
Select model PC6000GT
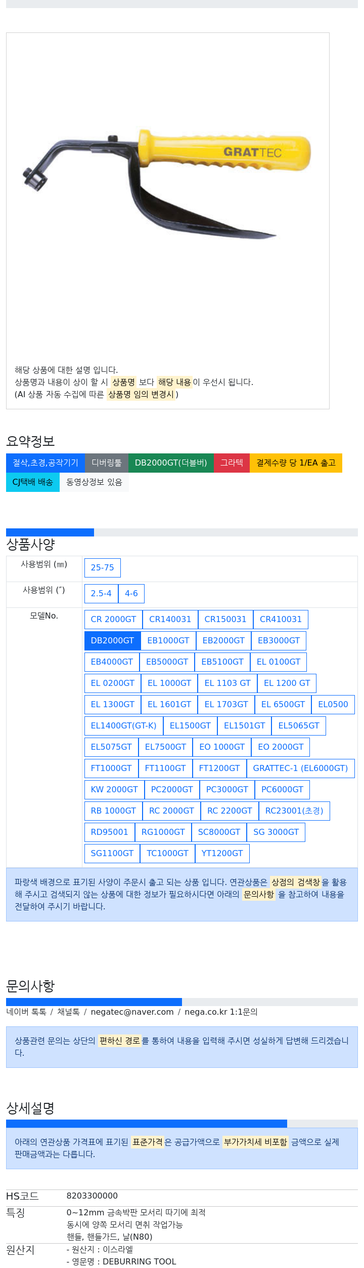click(282, 790)
